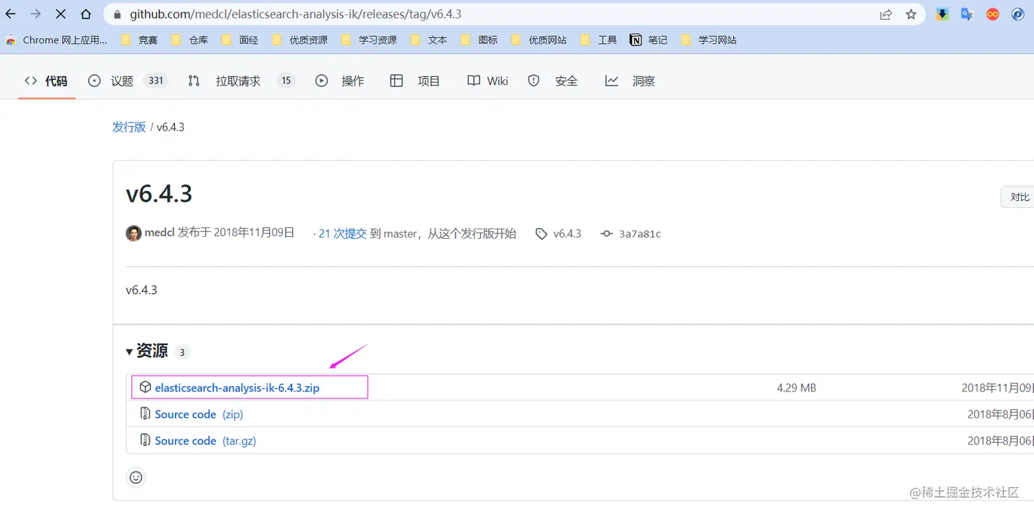This screenshot has width=1034, height=514.
Task: Click the 4.29 MB file size text
Action: click(x=796, y=388)
